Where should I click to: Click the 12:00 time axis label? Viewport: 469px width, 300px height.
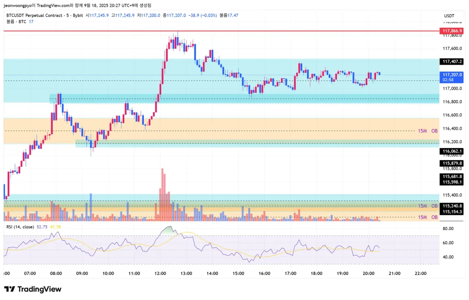tap(160, 273)
